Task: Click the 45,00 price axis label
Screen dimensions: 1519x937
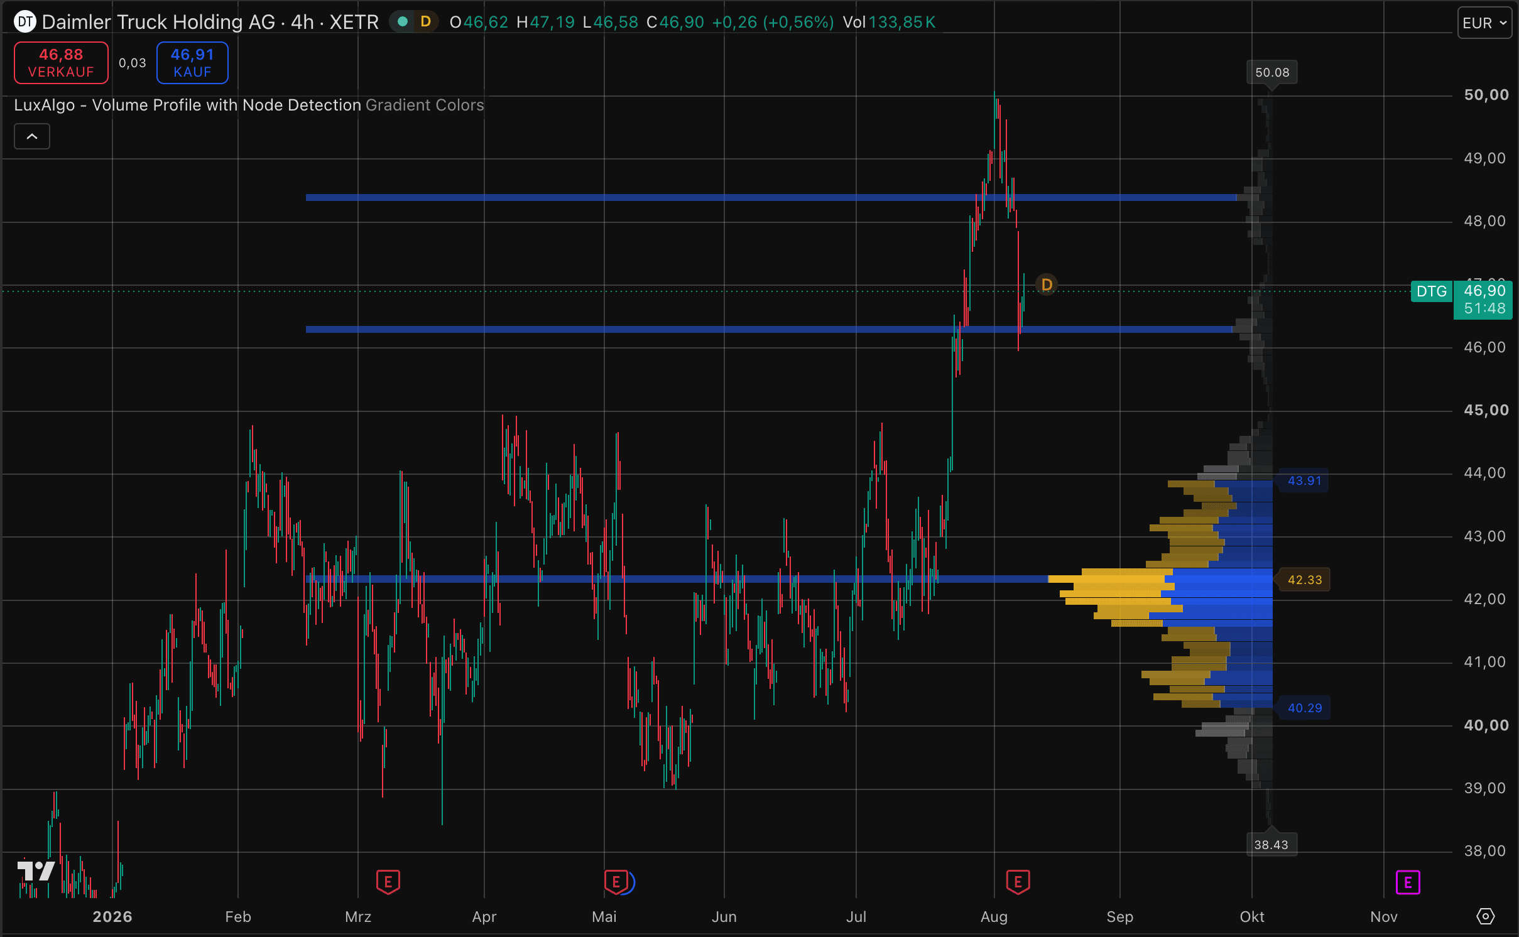Action: [x=1486, y=410]
